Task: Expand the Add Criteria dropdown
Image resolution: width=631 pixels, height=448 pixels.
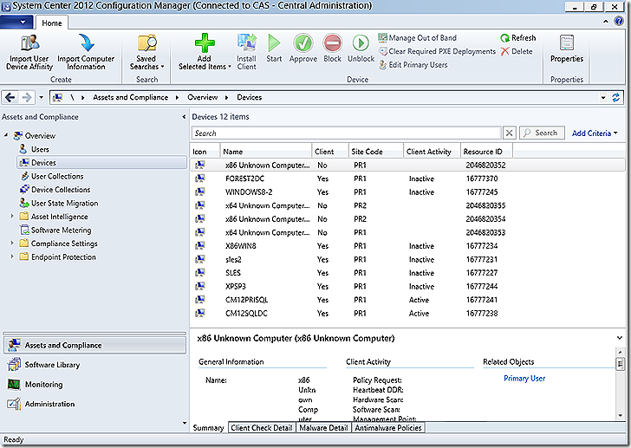Action: [595, 133]
